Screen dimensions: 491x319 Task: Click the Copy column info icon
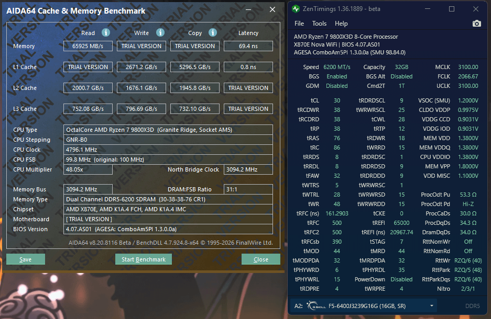tap(213, 32)
